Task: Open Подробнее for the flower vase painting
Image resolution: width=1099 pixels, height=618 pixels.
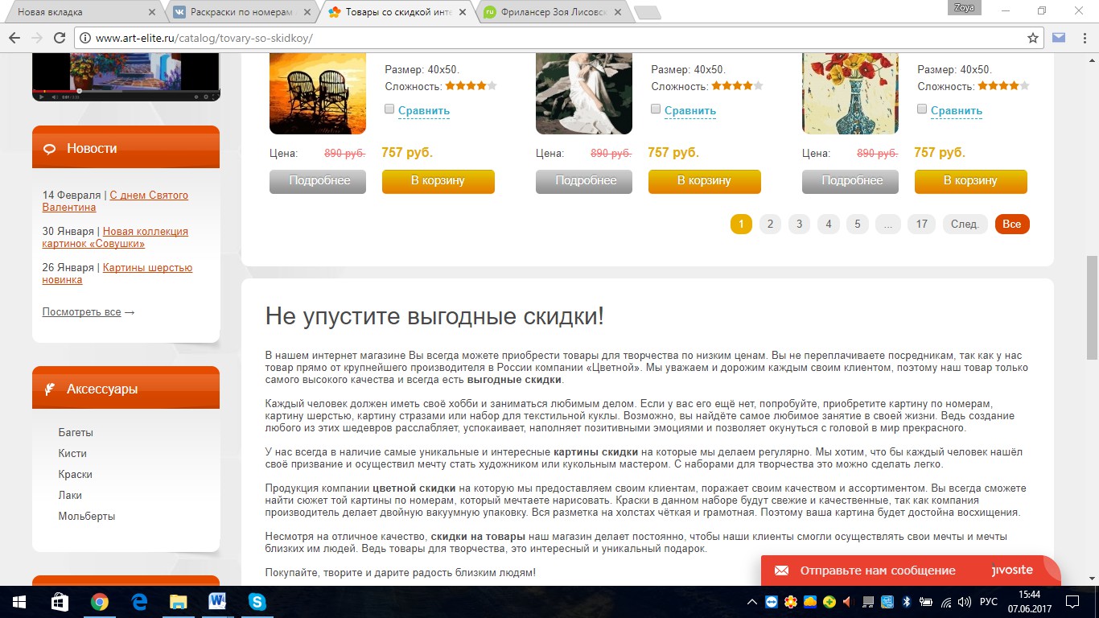Action: 852,181
